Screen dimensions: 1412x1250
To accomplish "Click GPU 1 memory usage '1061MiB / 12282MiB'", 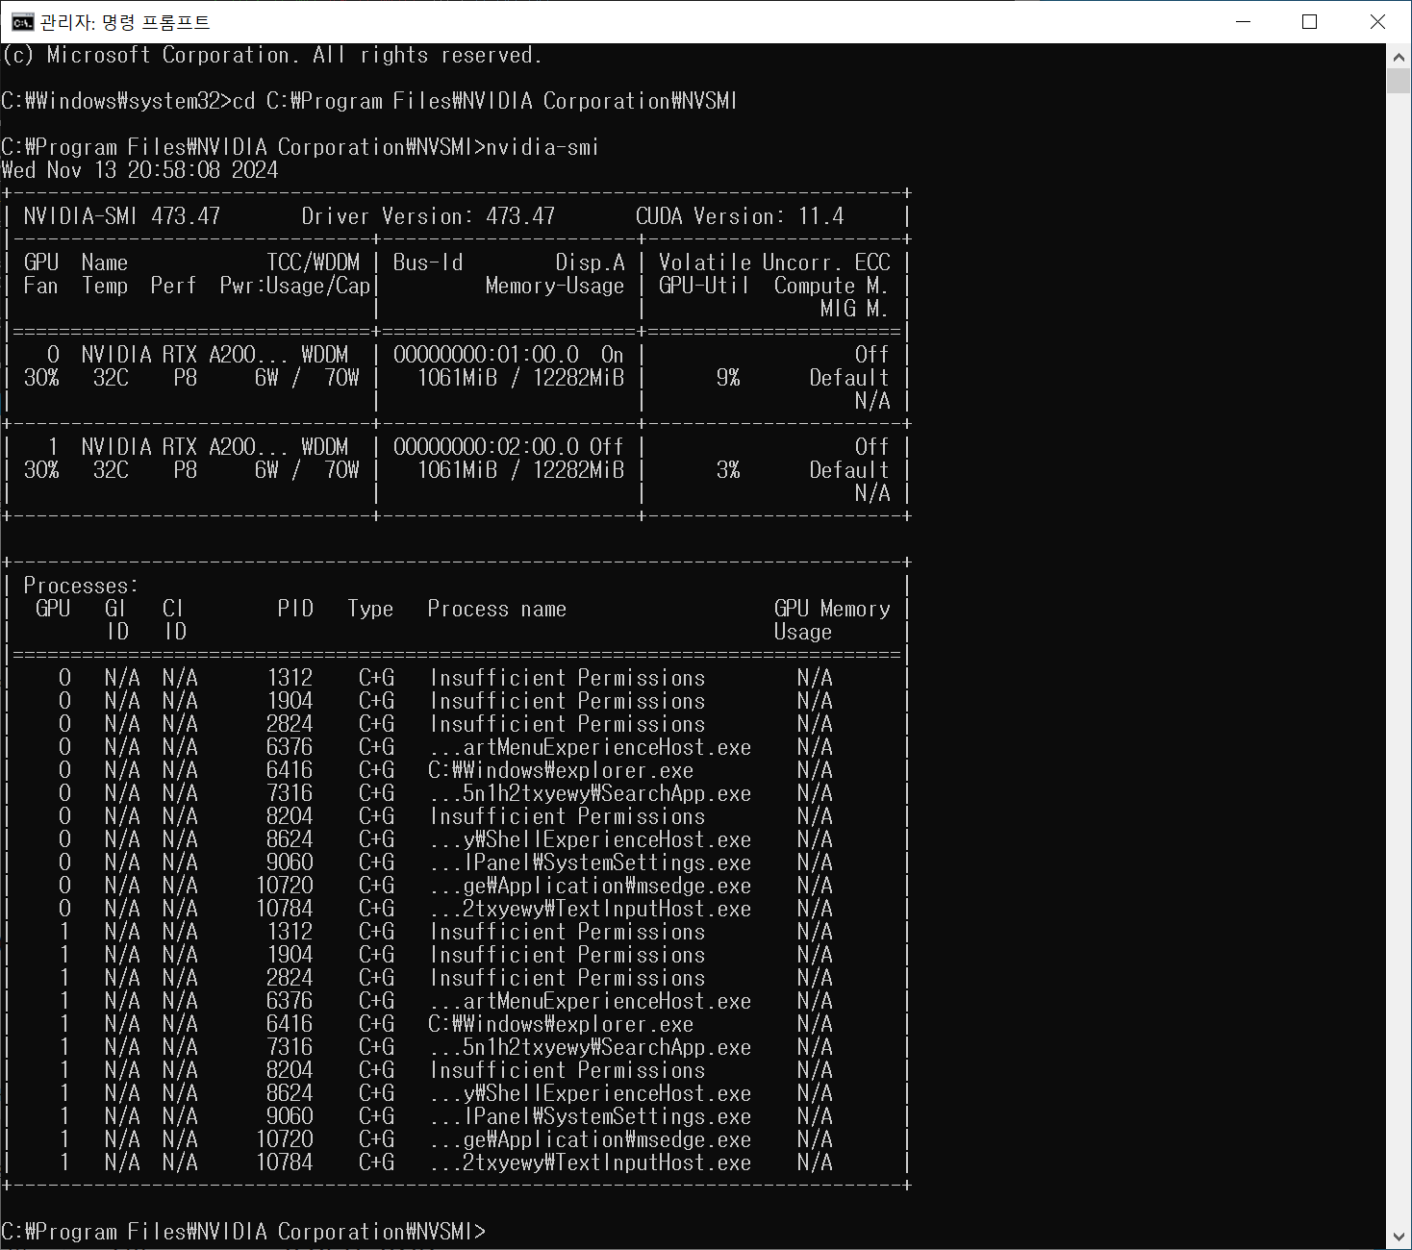I will tap(520, 470).
